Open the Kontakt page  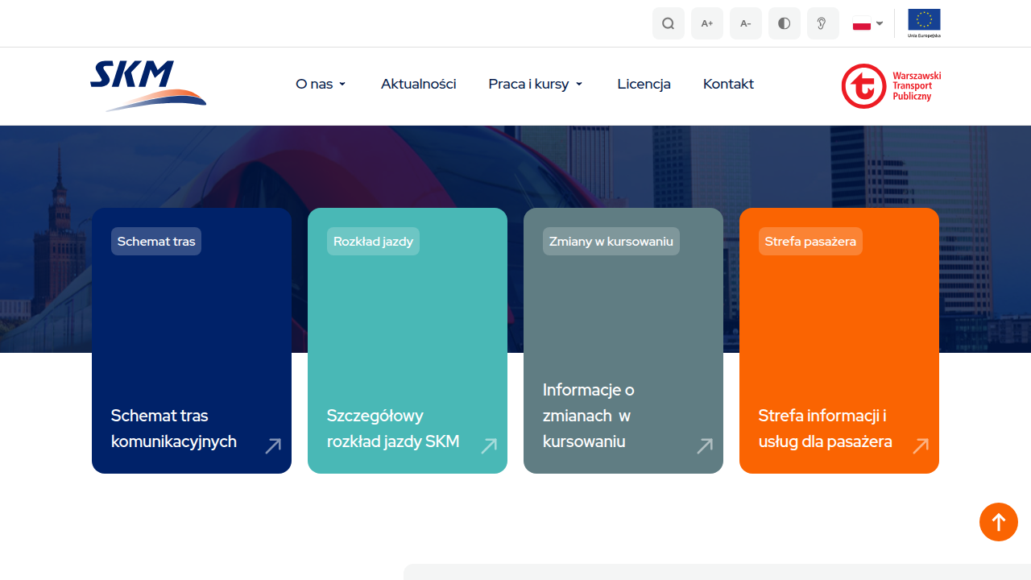click(728, 84)
